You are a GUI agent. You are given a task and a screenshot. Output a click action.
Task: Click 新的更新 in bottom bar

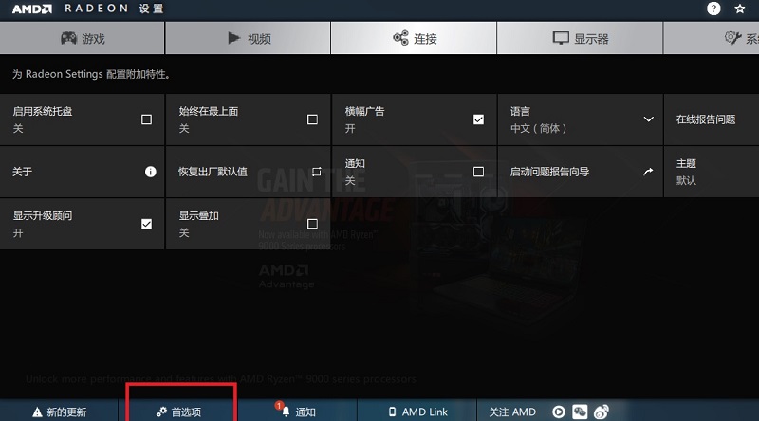click(x=59, y=412)
